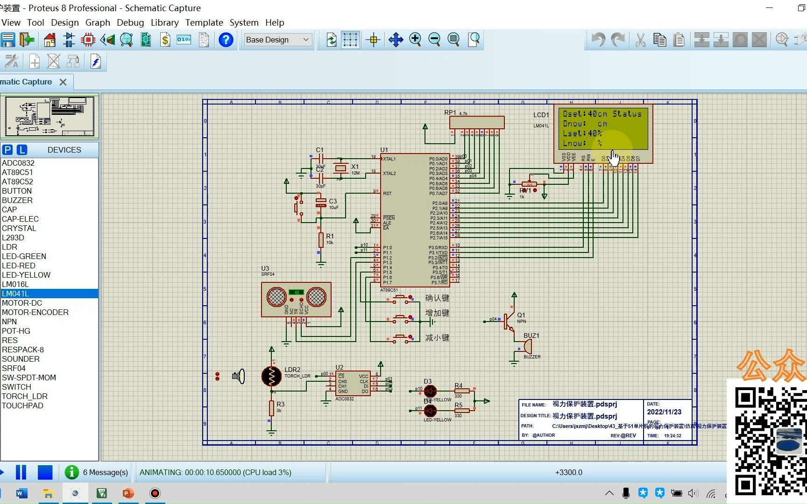Click the sheet hierarchy navigation icon

73,61
